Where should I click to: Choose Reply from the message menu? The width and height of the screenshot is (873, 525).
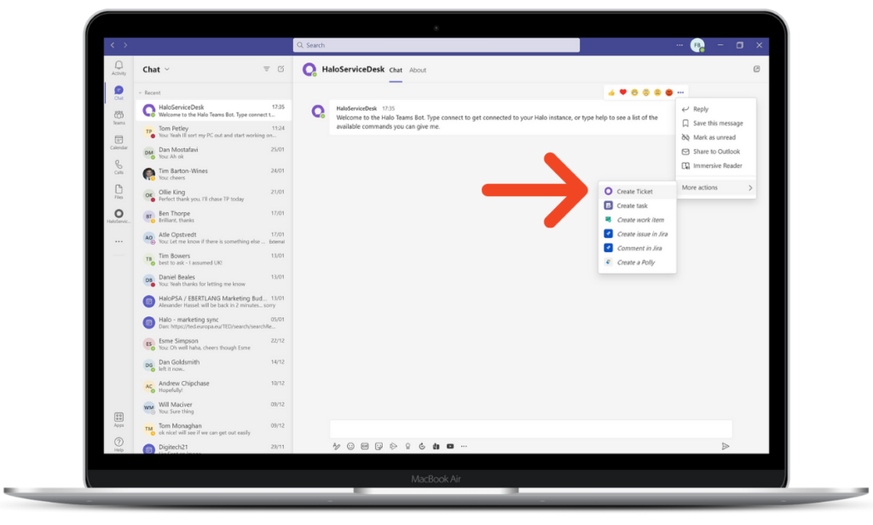(x=716, y=109)
